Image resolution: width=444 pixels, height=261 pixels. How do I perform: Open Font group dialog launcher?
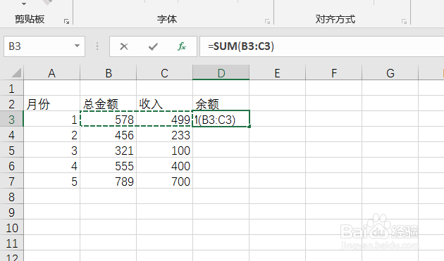tap(267, 22)
